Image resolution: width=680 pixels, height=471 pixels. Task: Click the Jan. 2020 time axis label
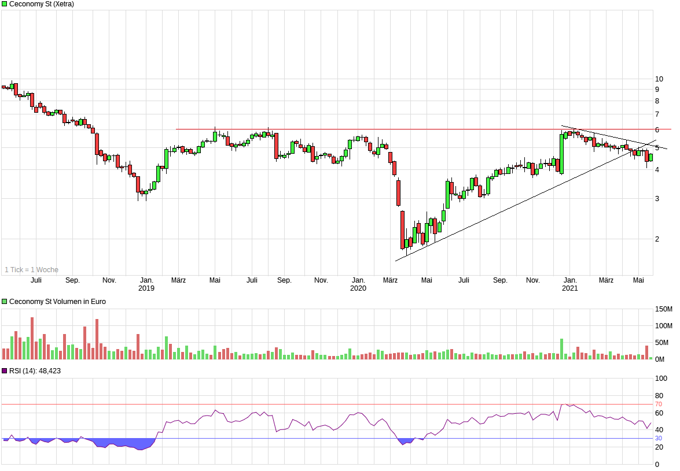pos(358,284)
